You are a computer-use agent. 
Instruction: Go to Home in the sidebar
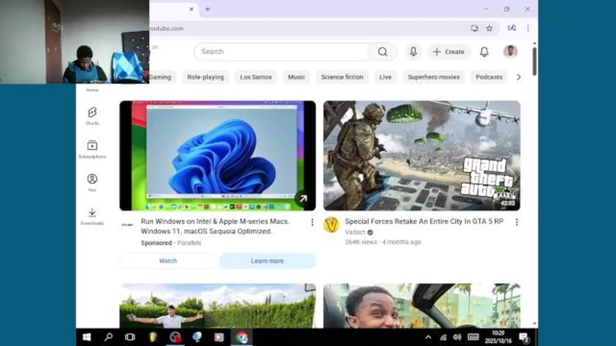(92, 90)
